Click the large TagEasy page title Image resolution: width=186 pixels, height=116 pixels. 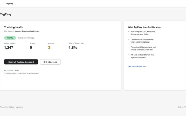(x=6, y=14)
